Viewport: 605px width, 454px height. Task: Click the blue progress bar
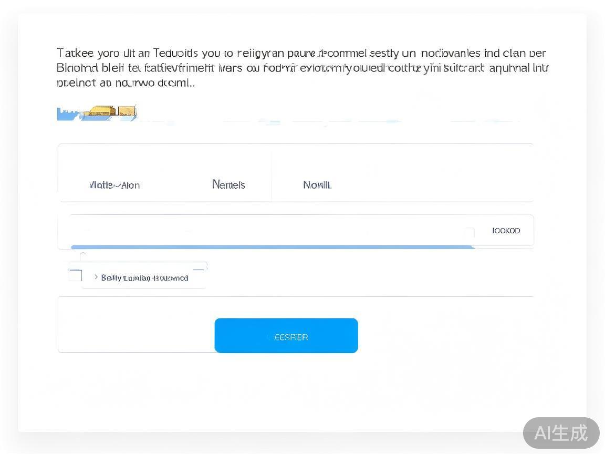tap(272, 246)
